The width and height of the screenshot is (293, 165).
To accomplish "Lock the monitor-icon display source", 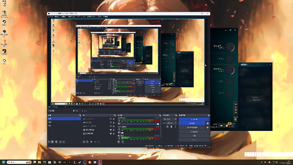I will pyautogui.click(x=114, y=133).
